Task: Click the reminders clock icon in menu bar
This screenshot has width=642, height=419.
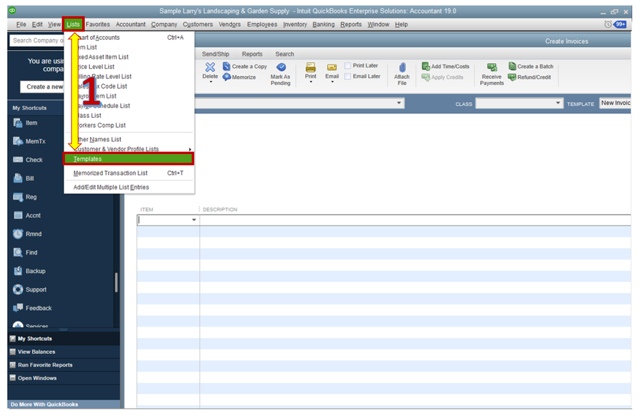Action: 608,24
